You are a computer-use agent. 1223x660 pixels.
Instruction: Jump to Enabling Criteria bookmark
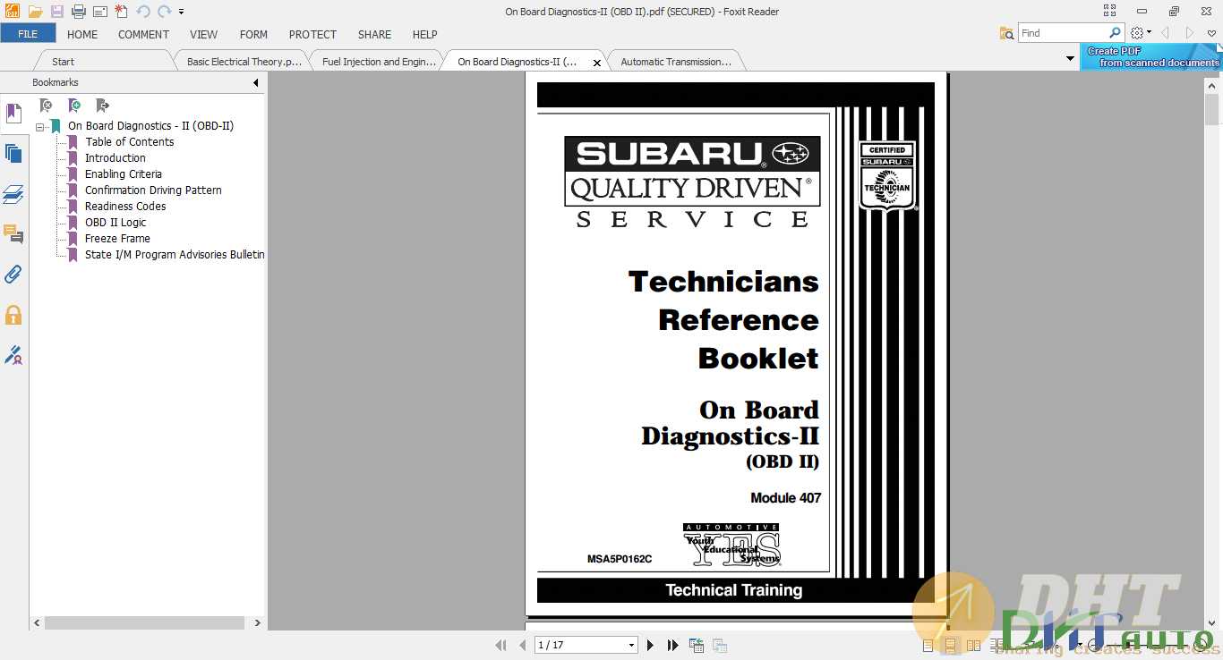click(124, 174)
